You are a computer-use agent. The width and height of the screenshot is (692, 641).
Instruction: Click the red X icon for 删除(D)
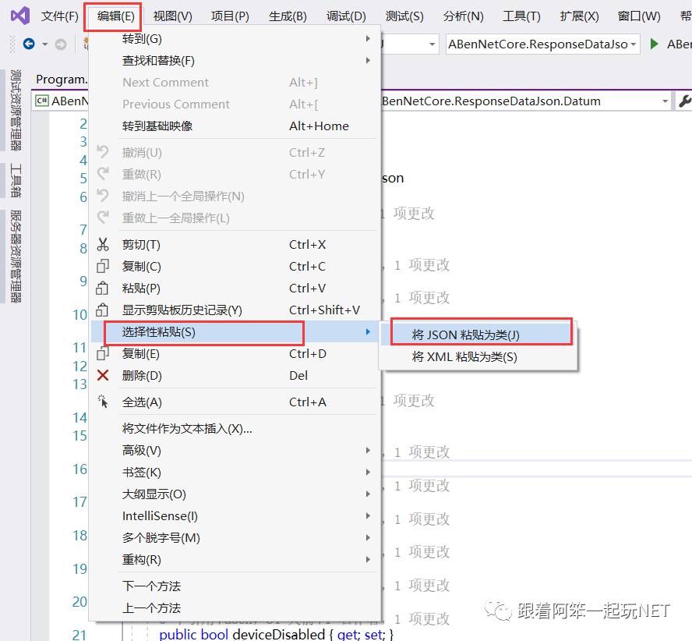coord(103,376)
